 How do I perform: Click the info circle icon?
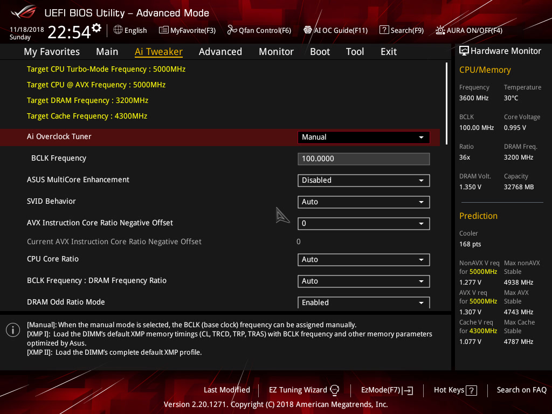13,330
